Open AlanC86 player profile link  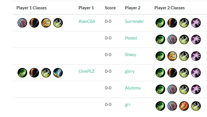[87, 21]
